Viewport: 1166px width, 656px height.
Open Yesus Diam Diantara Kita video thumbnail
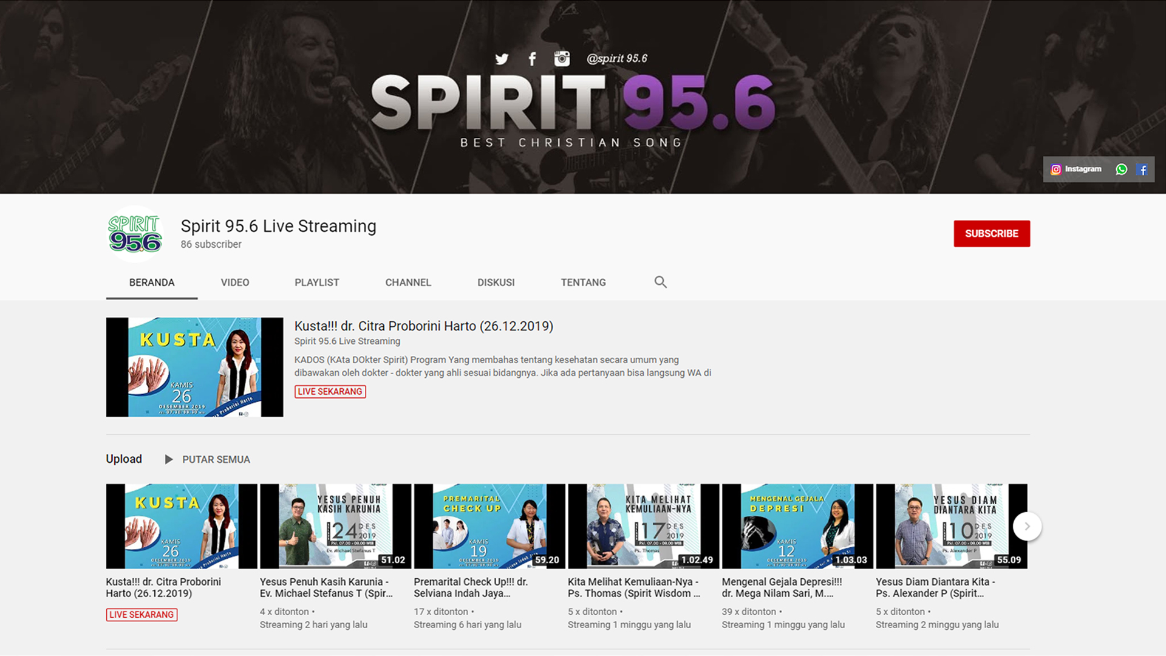tap(951, 526)
